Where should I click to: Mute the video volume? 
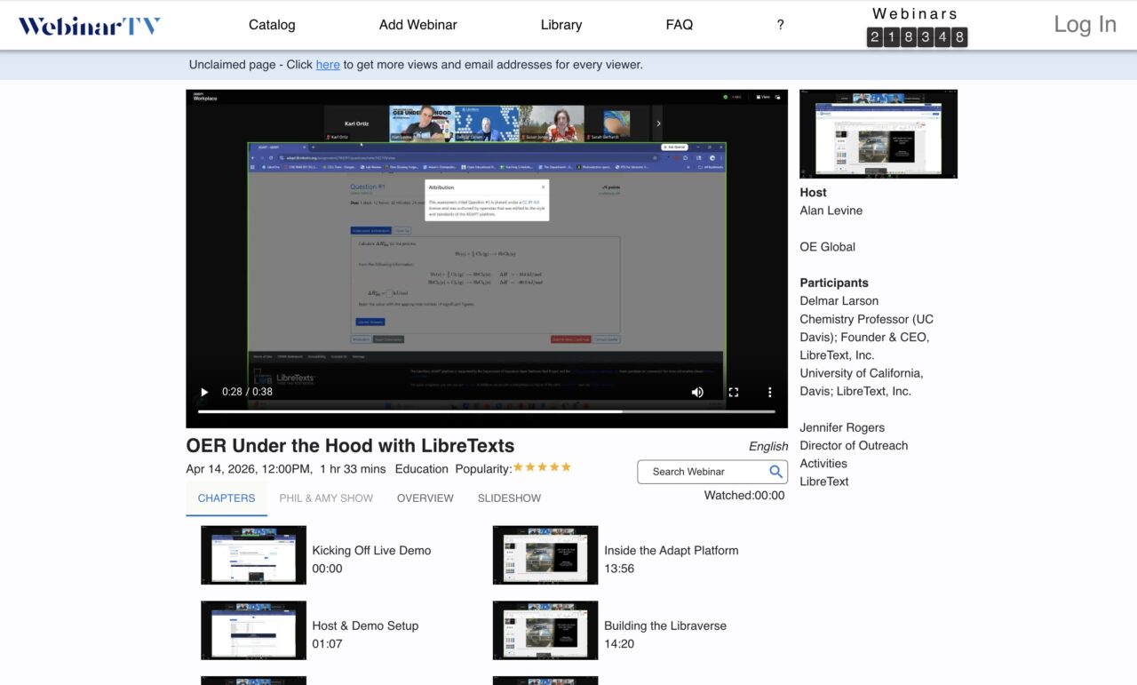(697, 392)
